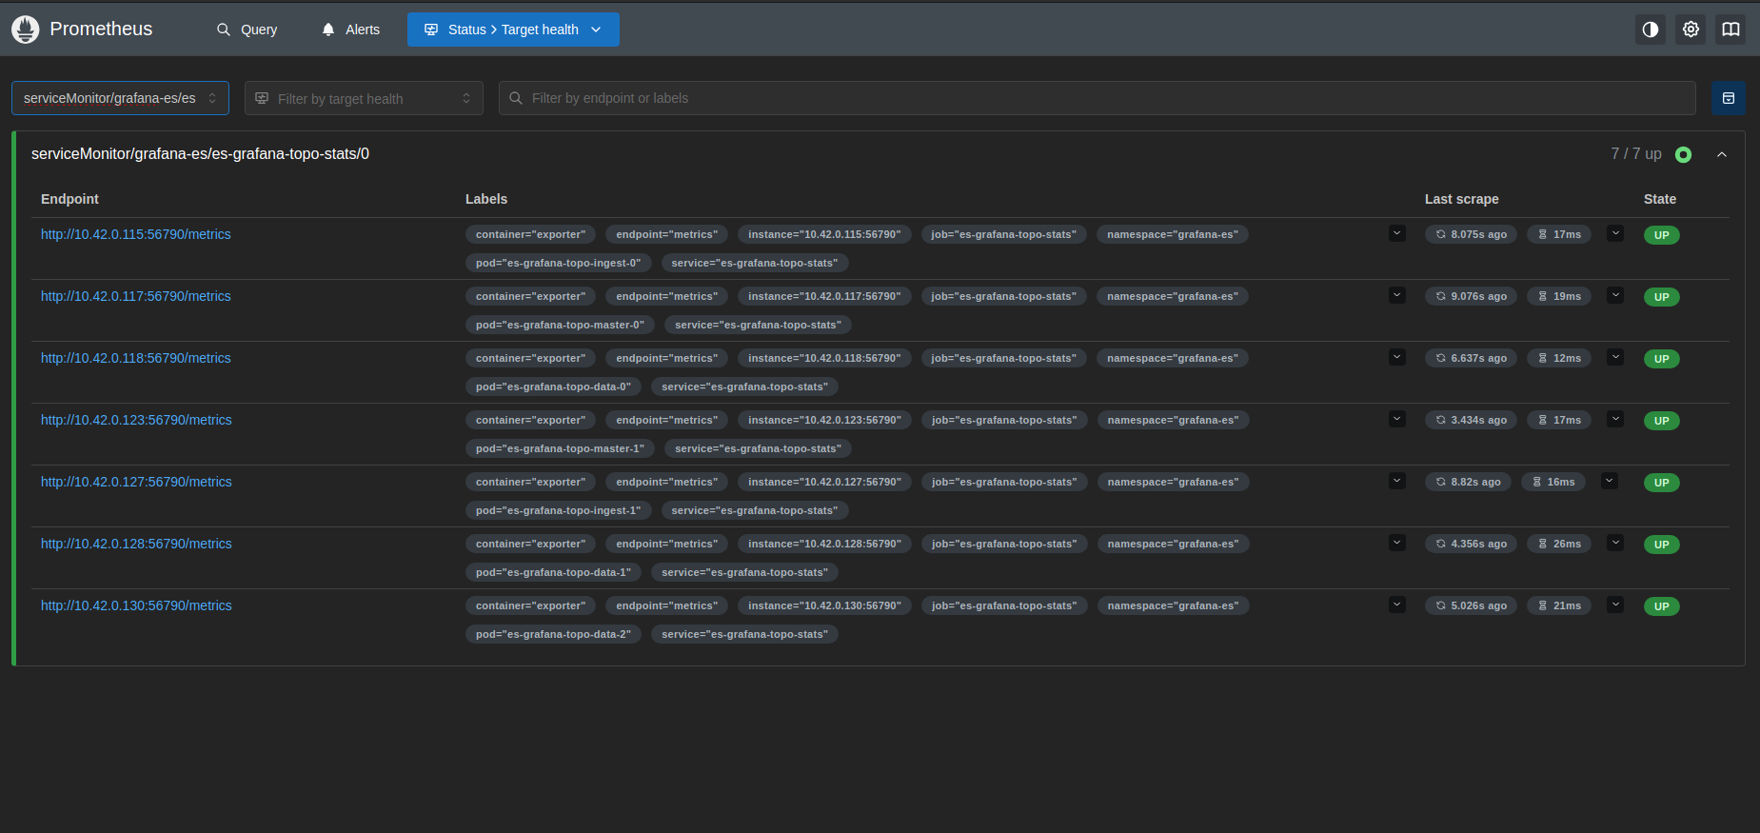Expand labels for the 10.42.0.130 target
Image resolution: width=1760 pixels, height=833 pixels.
(1397, 605)
